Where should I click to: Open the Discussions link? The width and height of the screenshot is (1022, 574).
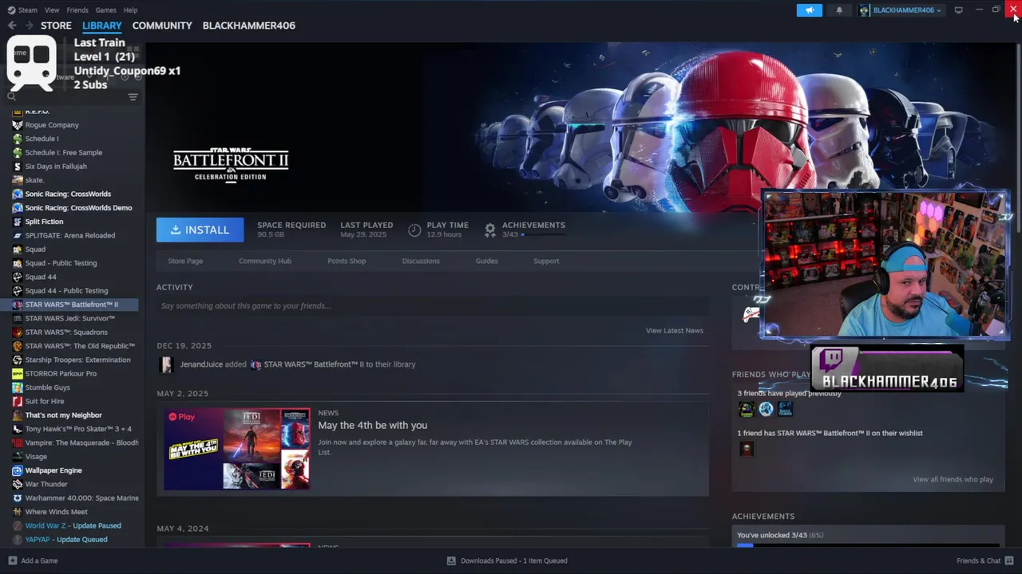(421, 261)
